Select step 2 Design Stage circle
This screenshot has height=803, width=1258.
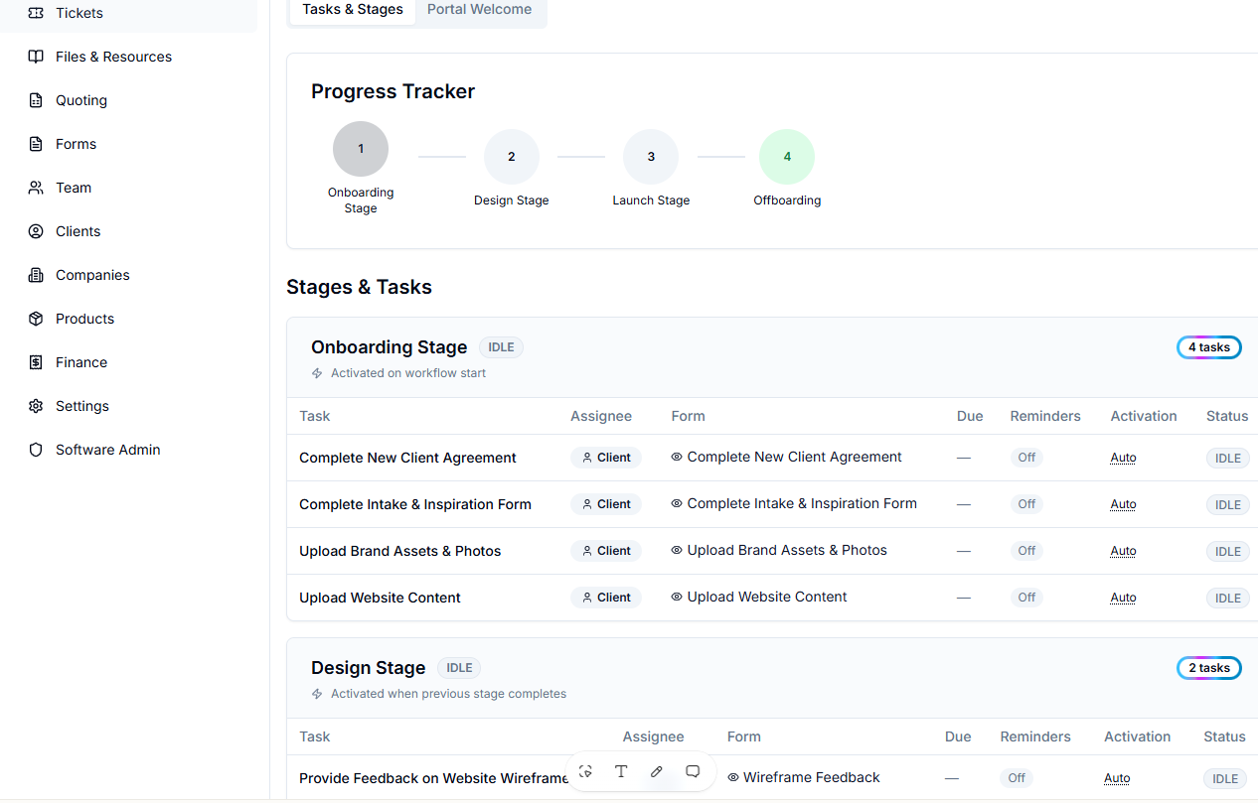coord(512,157)
